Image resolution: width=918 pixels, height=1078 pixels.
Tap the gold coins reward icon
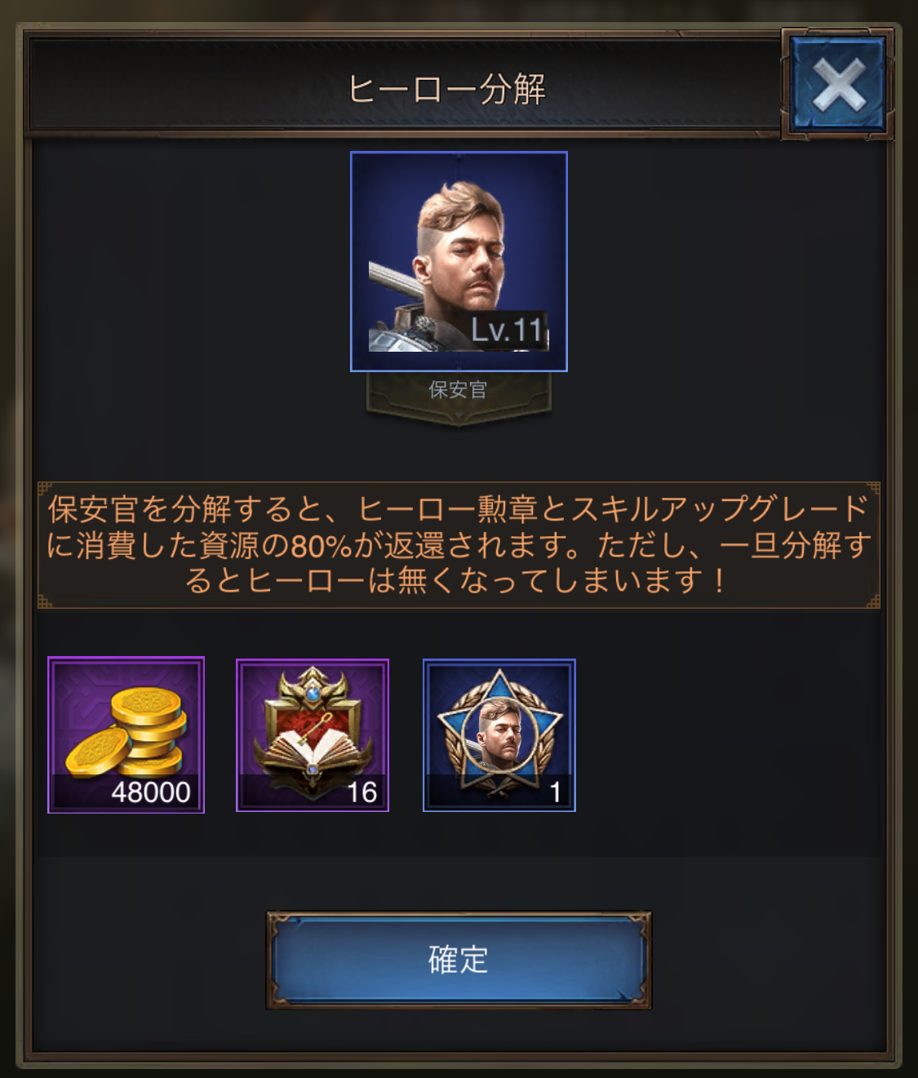126,735
